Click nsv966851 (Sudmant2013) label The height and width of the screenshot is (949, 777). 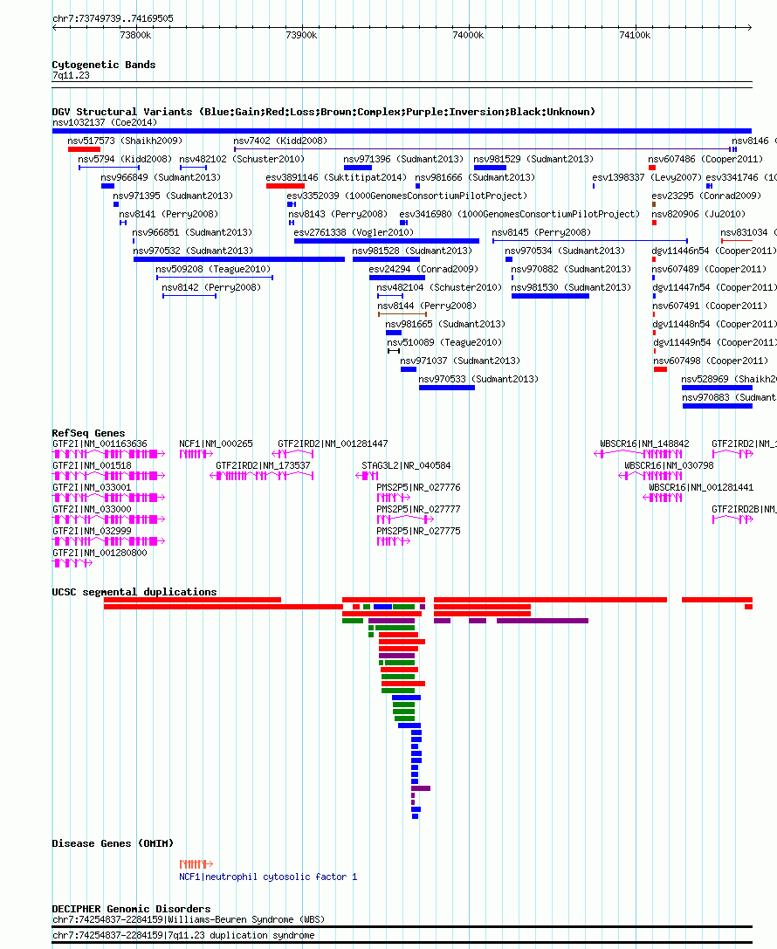[192, 232]
